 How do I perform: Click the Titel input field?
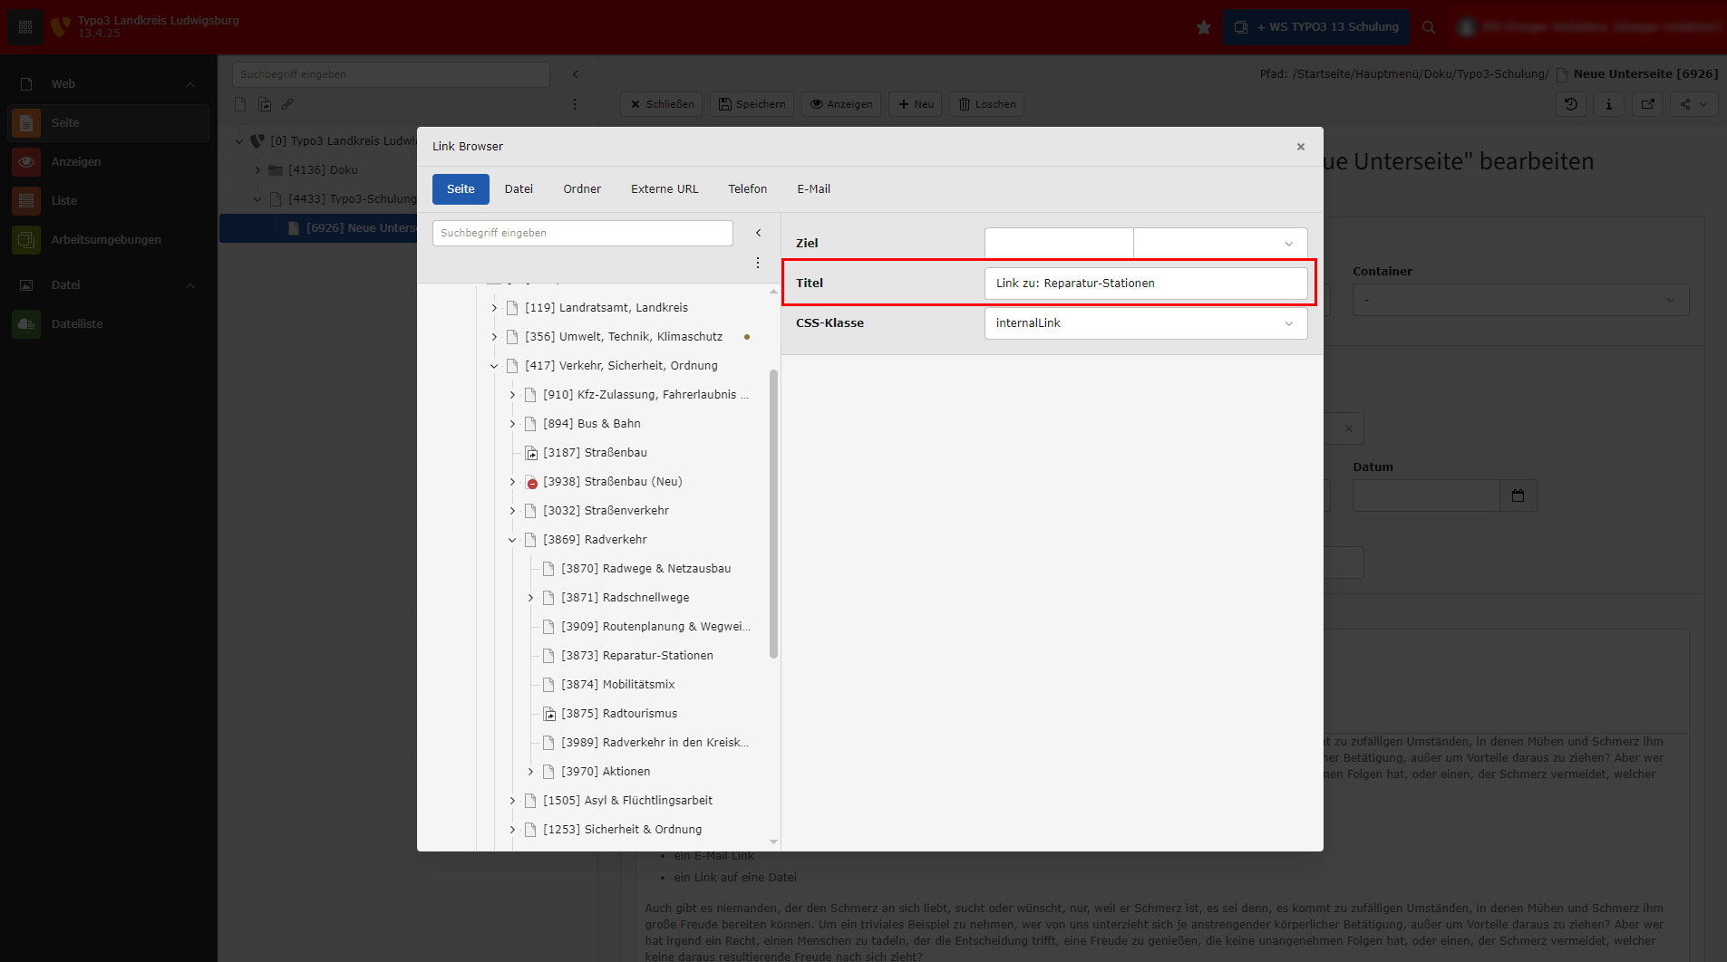[1145, 284]
